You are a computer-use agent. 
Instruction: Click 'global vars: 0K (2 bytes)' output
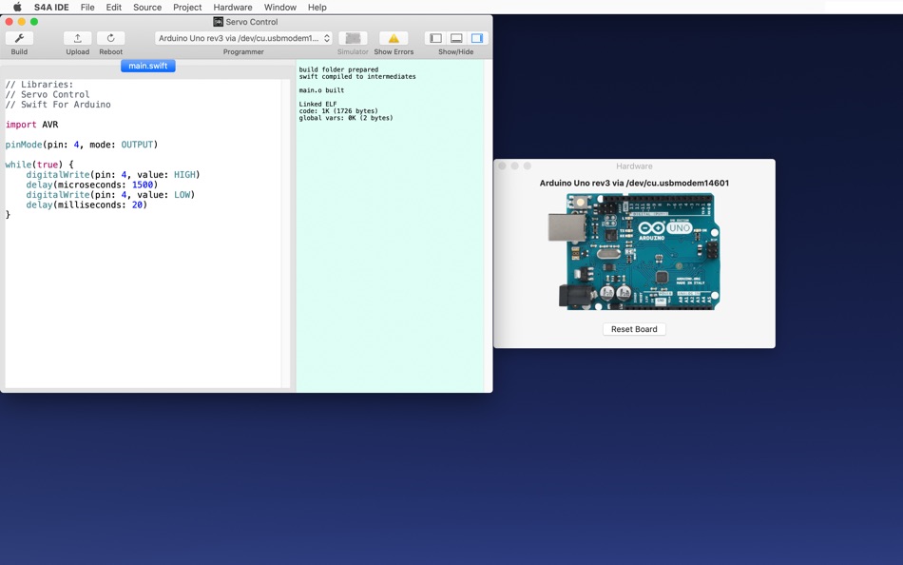[x=346, y=118]
